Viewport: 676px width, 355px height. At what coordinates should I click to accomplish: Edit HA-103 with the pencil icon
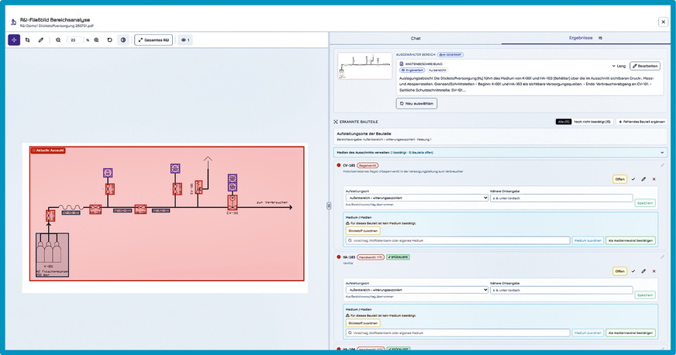(x=643, y=271)
